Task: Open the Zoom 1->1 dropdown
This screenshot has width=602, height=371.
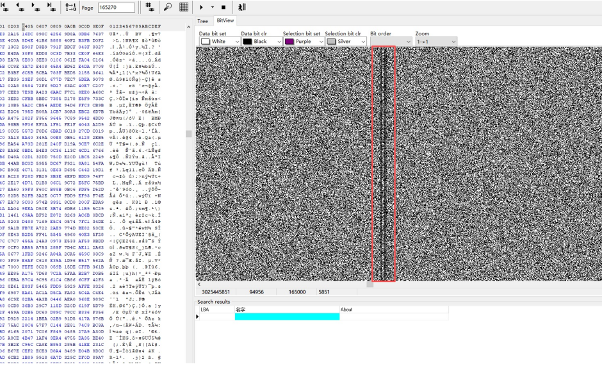Action: tap(436, 42)
